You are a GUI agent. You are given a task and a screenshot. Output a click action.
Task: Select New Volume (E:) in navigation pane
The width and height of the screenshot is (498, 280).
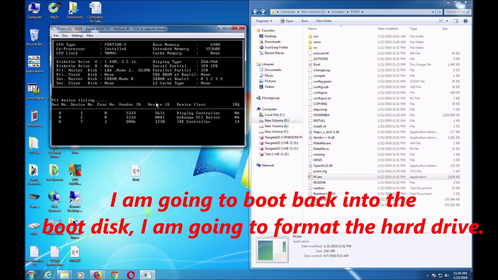(276, 126)
